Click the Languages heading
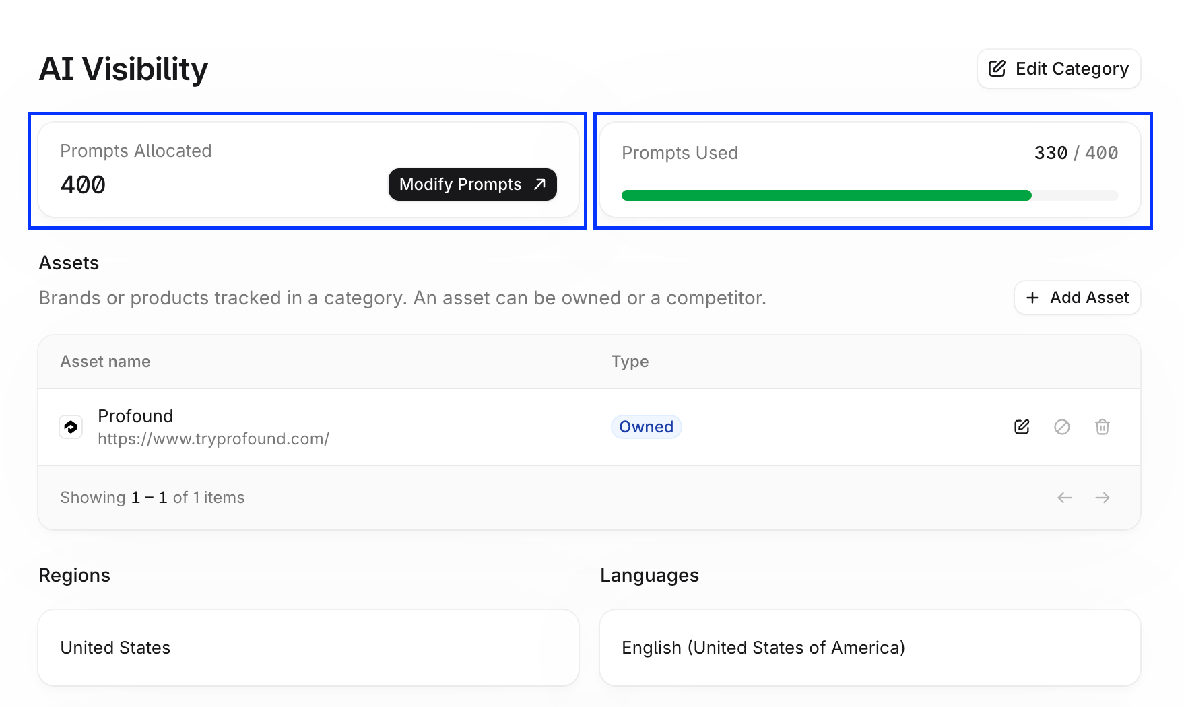The width and height of the screenshot is (1184, 707). click(649, 575)
